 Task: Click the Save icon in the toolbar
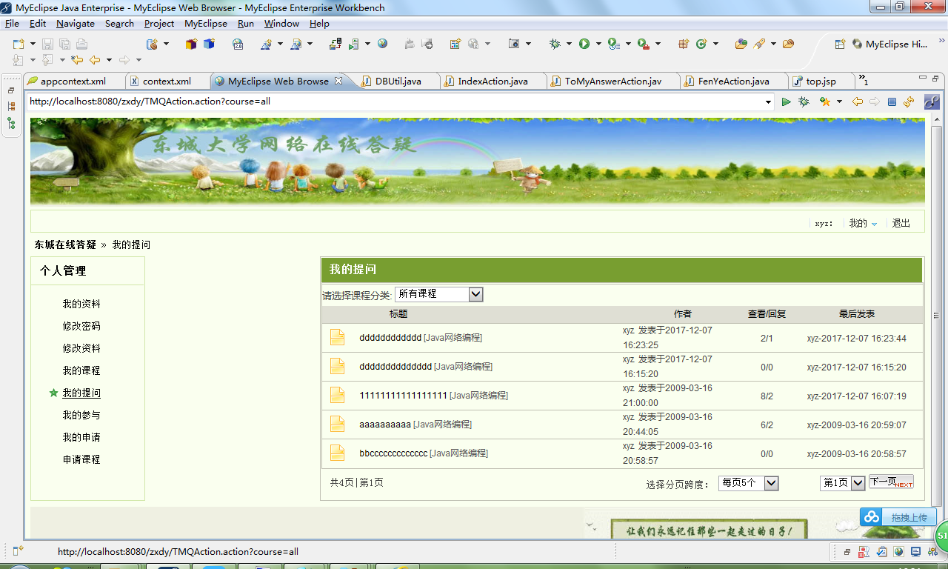point(47,44)
